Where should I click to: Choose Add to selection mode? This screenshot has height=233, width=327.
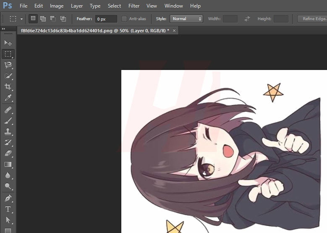pyautogui.click(x=43, y=18)
